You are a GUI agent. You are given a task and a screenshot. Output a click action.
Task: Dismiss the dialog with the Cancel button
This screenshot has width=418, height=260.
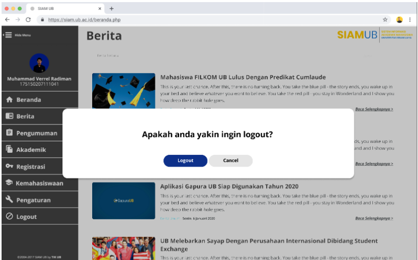coord(230,161)
